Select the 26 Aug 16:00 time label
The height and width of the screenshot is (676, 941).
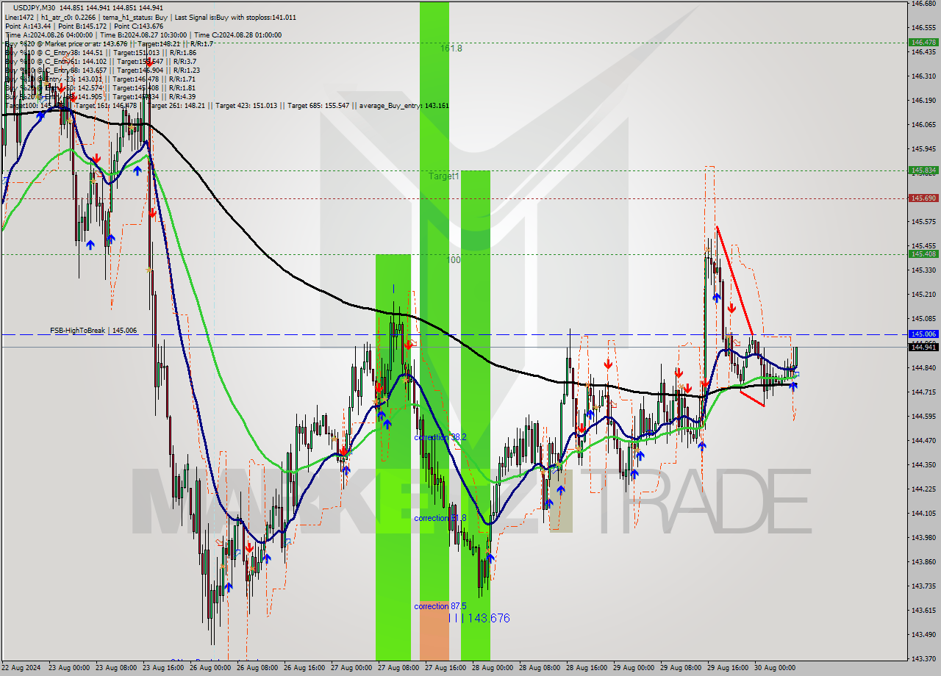click(x=304, y=668)
